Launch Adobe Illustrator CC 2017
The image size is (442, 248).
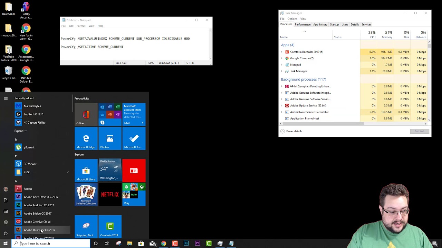(42, 230)
